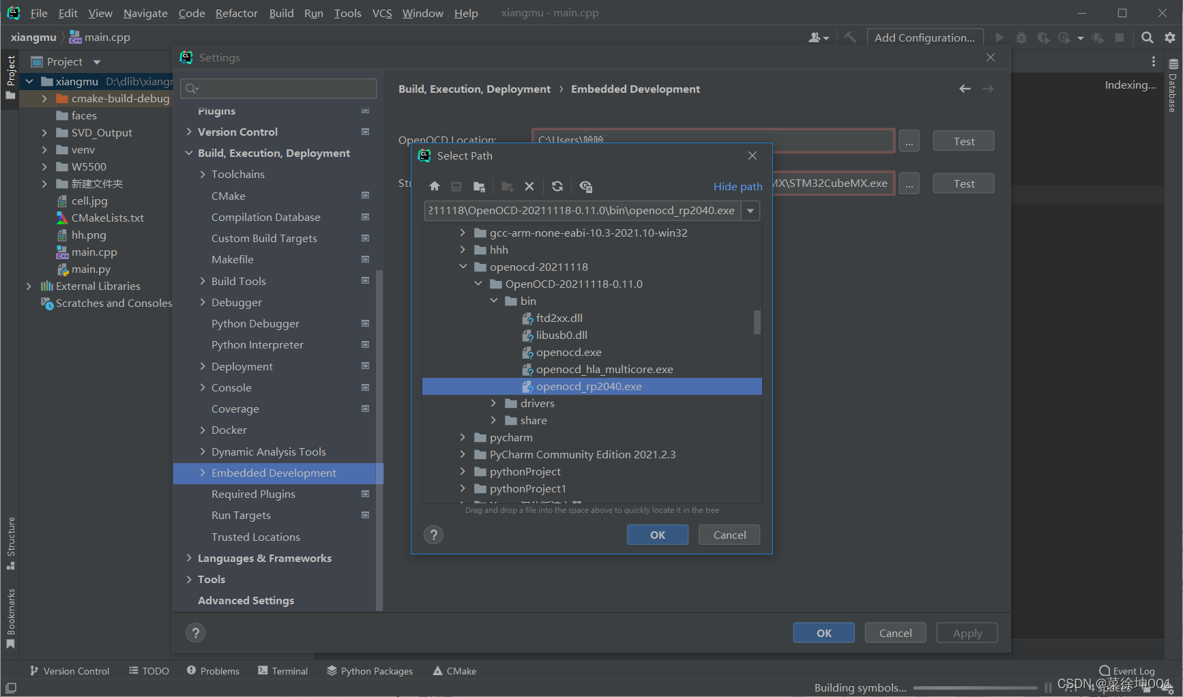Open Toolchains settings page
Image resolution: width=1183 pixels, height=697 pixels.
[237, 174]
